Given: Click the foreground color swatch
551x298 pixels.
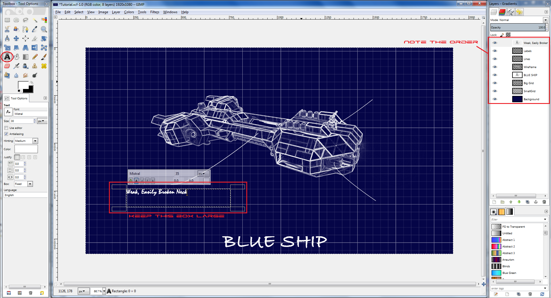Looking at the screenshot, I should click(x=23, y=86).
